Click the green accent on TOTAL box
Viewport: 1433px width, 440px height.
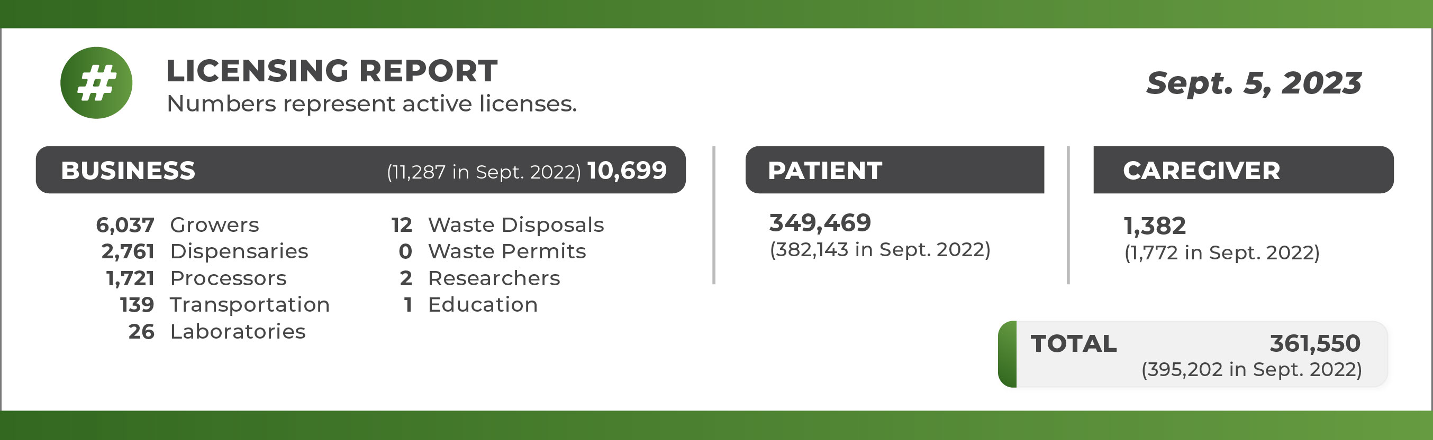coord(1008,354)
